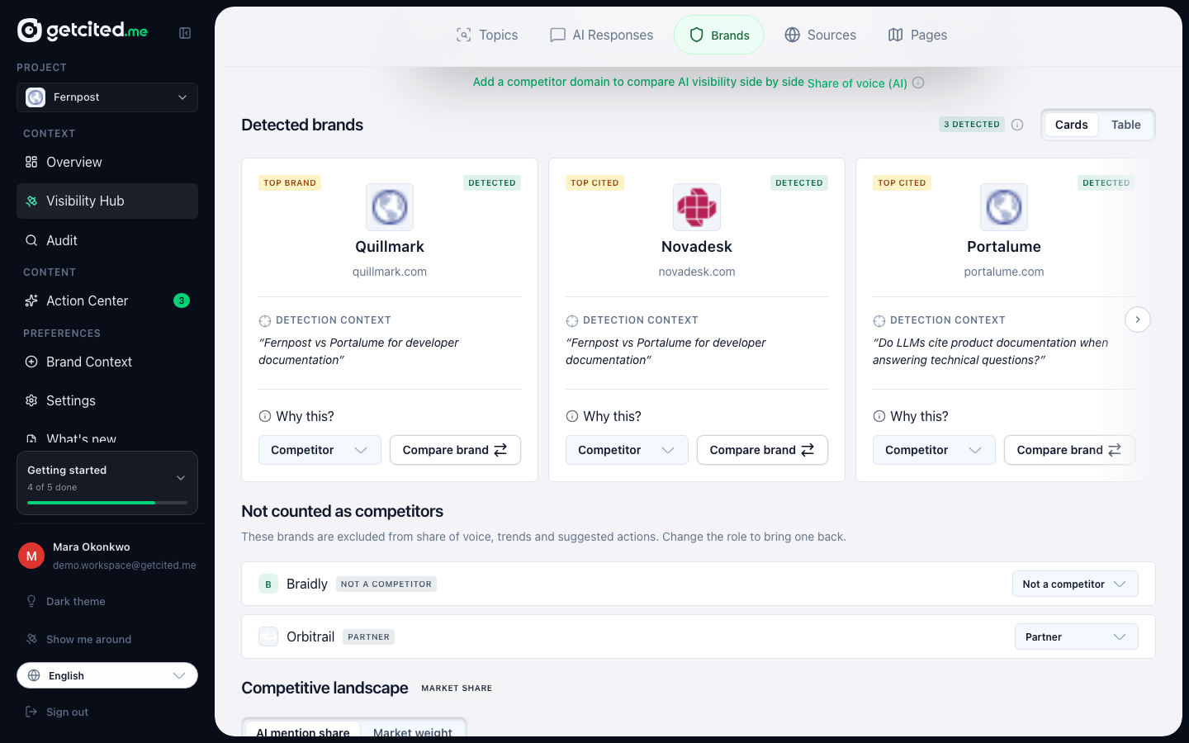Open Brand Context in preferences

(x=107, y=362)
